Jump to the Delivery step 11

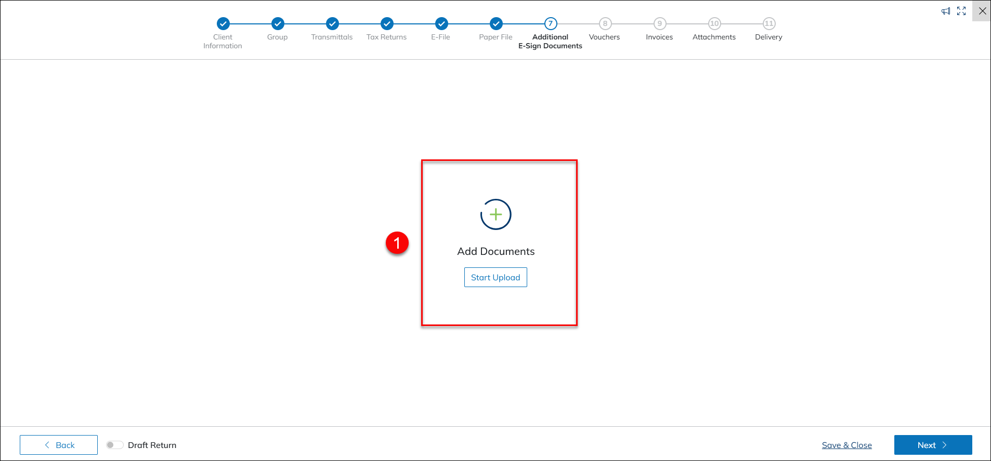pos(768,24)
